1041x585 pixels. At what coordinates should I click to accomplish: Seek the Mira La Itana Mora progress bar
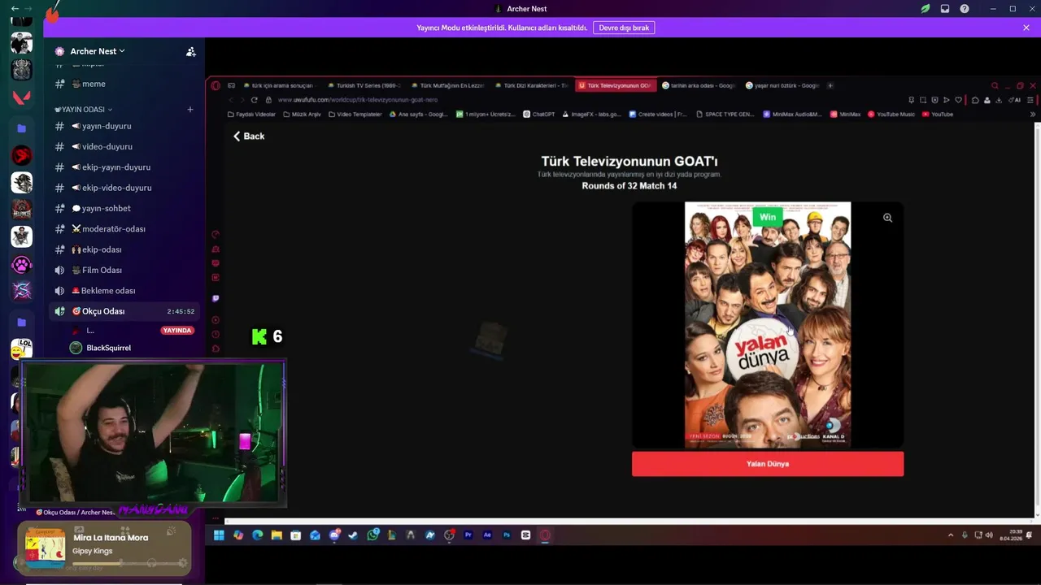[128, 562]
